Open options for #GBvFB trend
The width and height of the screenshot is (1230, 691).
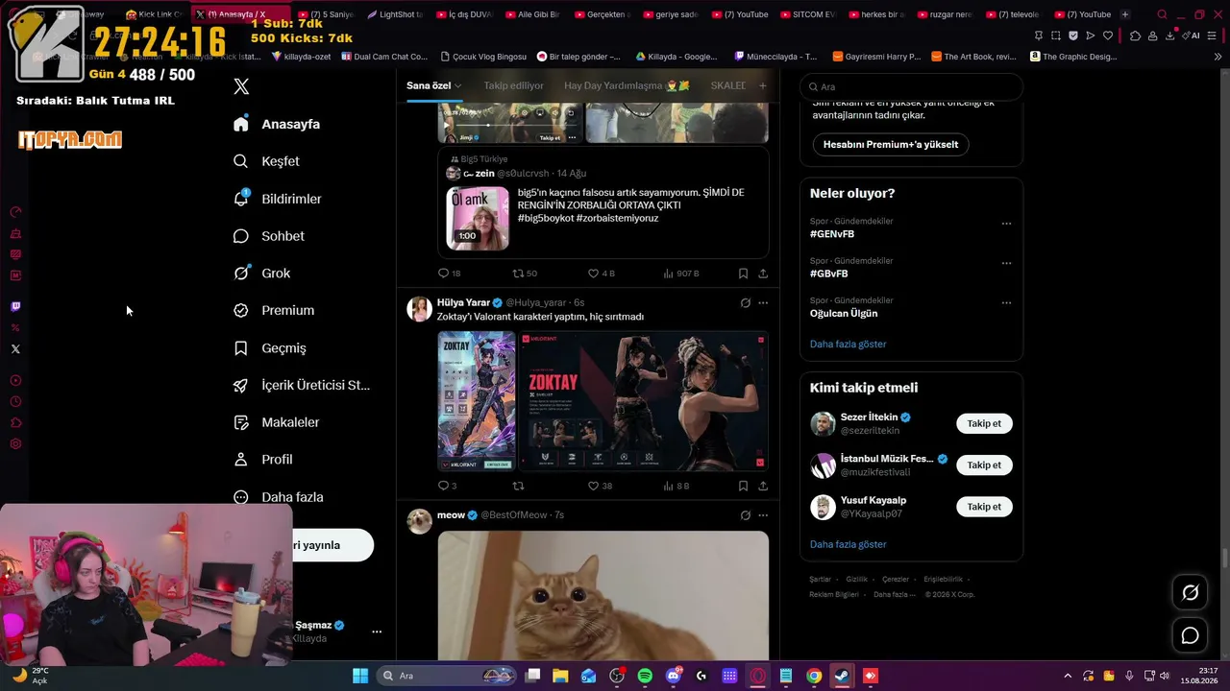click(1006, 263)
